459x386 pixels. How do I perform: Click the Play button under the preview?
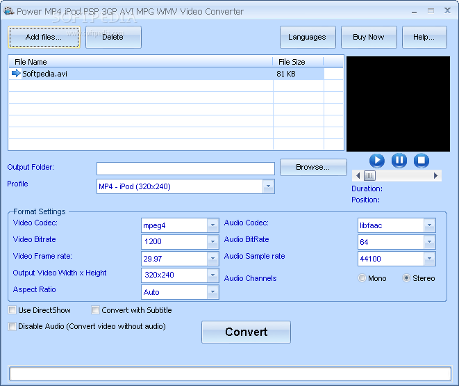point(377,161)
